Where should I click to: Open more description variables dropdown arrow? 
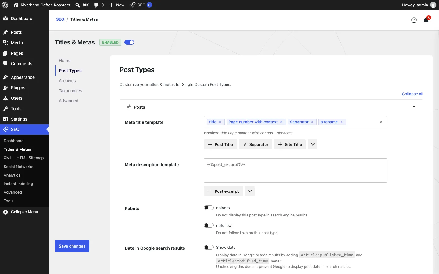250,191
